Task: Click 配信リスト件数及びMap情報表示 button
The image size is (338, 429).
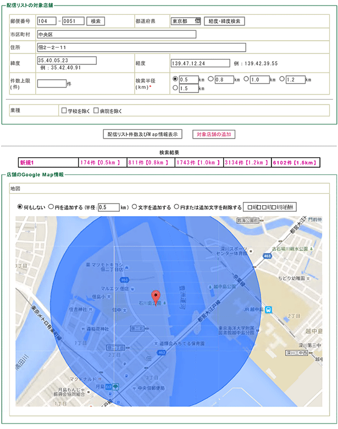Action: coord(142,134)
